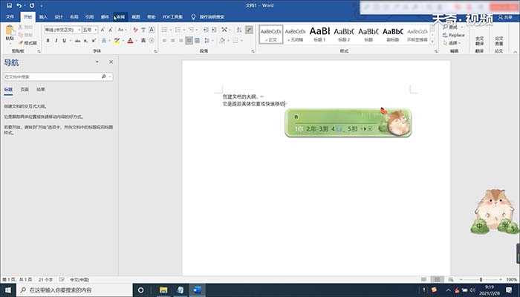Screen dimensions: 520x297
Task: Click the Replace button
Action: (455, 35)
